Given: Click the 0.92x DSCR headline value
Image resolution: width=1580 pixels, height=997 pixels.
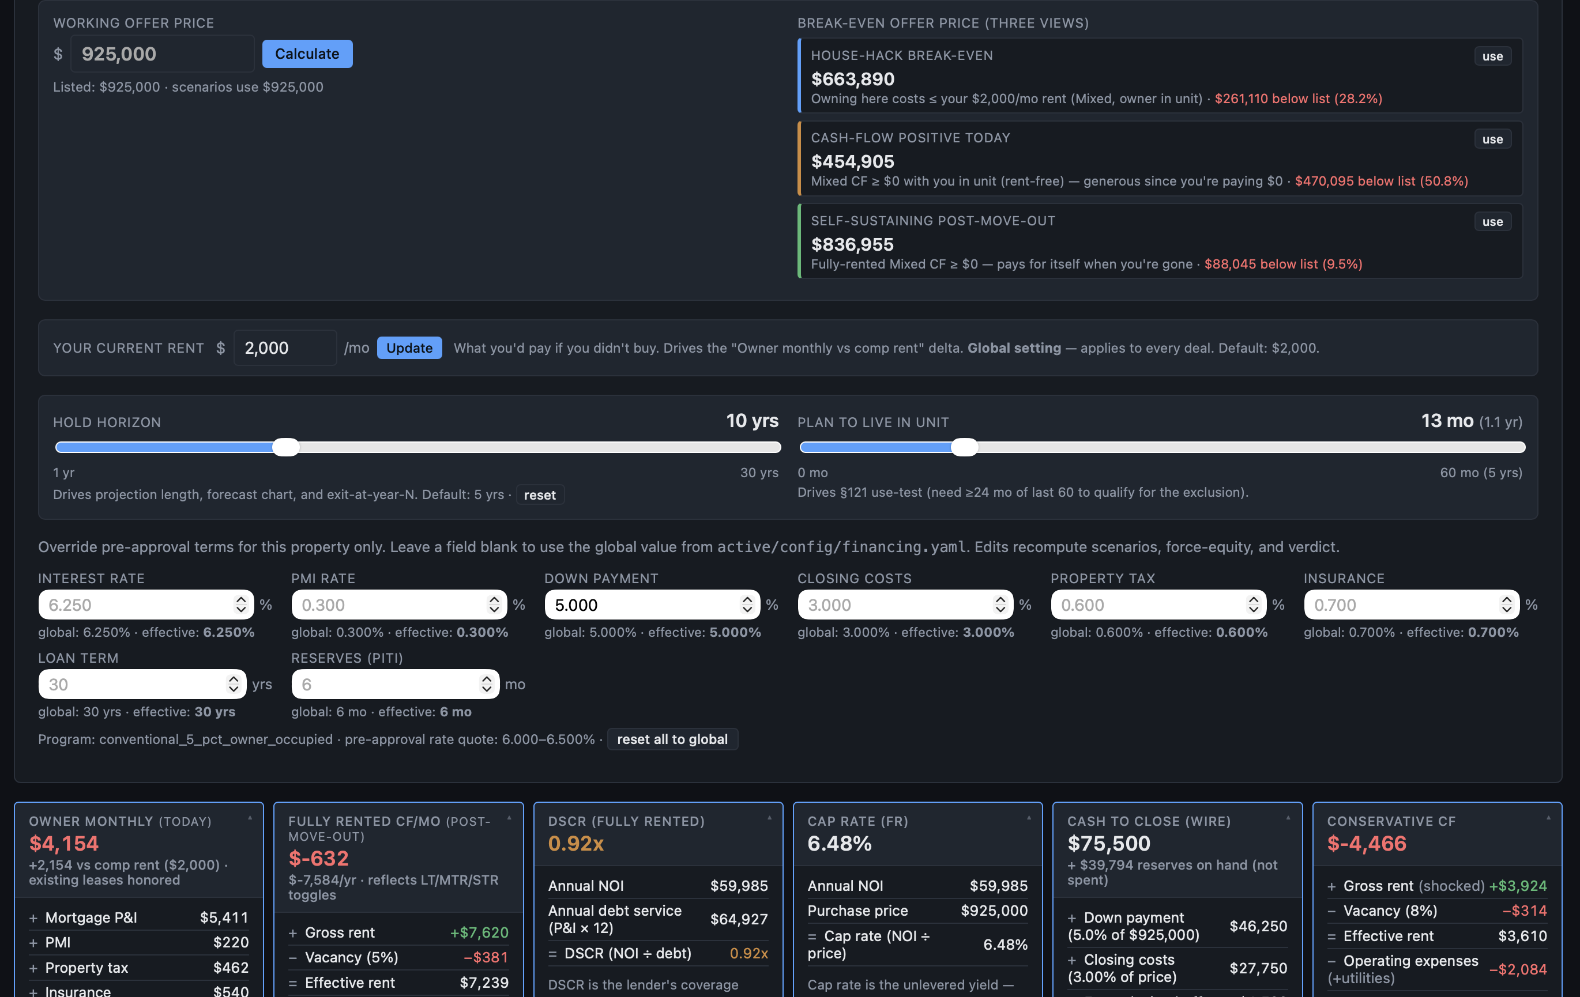Looking at the screenshot, I should 575,843.
